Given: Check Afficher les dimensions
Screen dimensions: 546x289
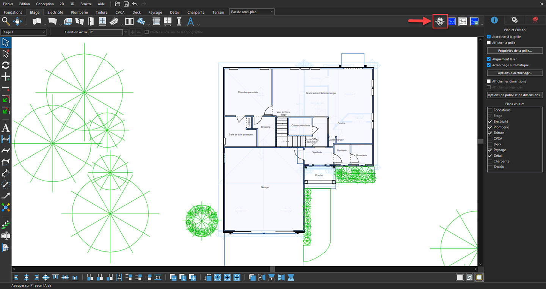Looking at the screenshot, I should 489,81.
